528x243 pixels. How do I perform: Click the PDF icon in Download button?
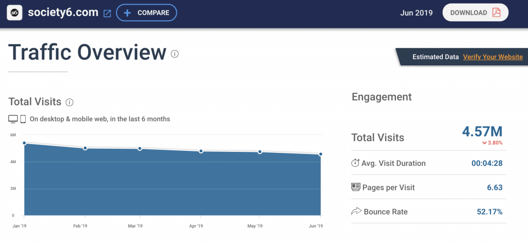(x=496, y=13)
